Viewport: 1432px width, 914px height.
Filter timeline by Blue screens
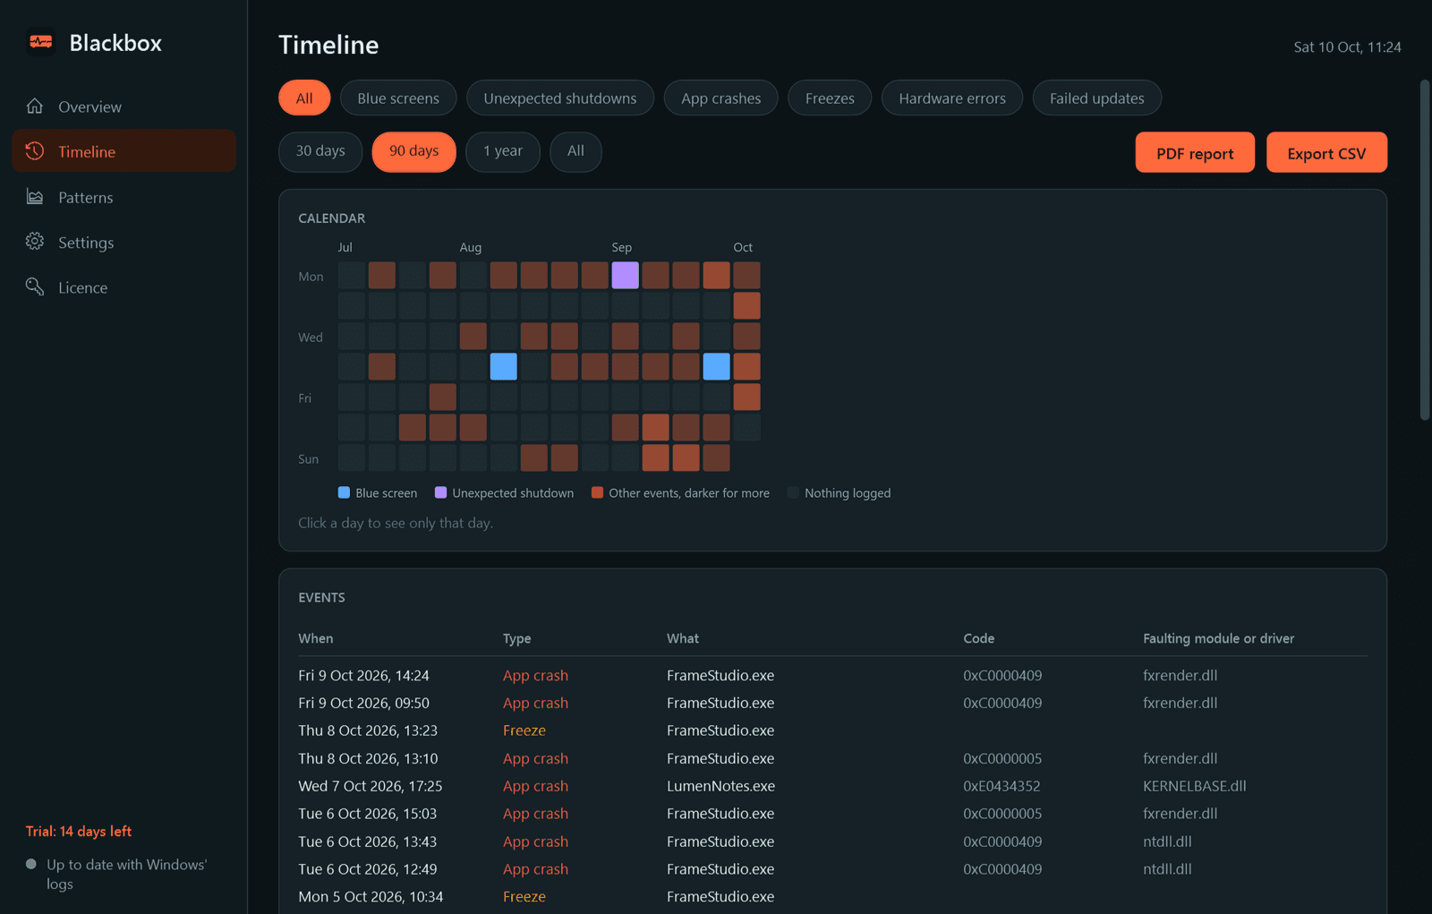tap(398, 98)
